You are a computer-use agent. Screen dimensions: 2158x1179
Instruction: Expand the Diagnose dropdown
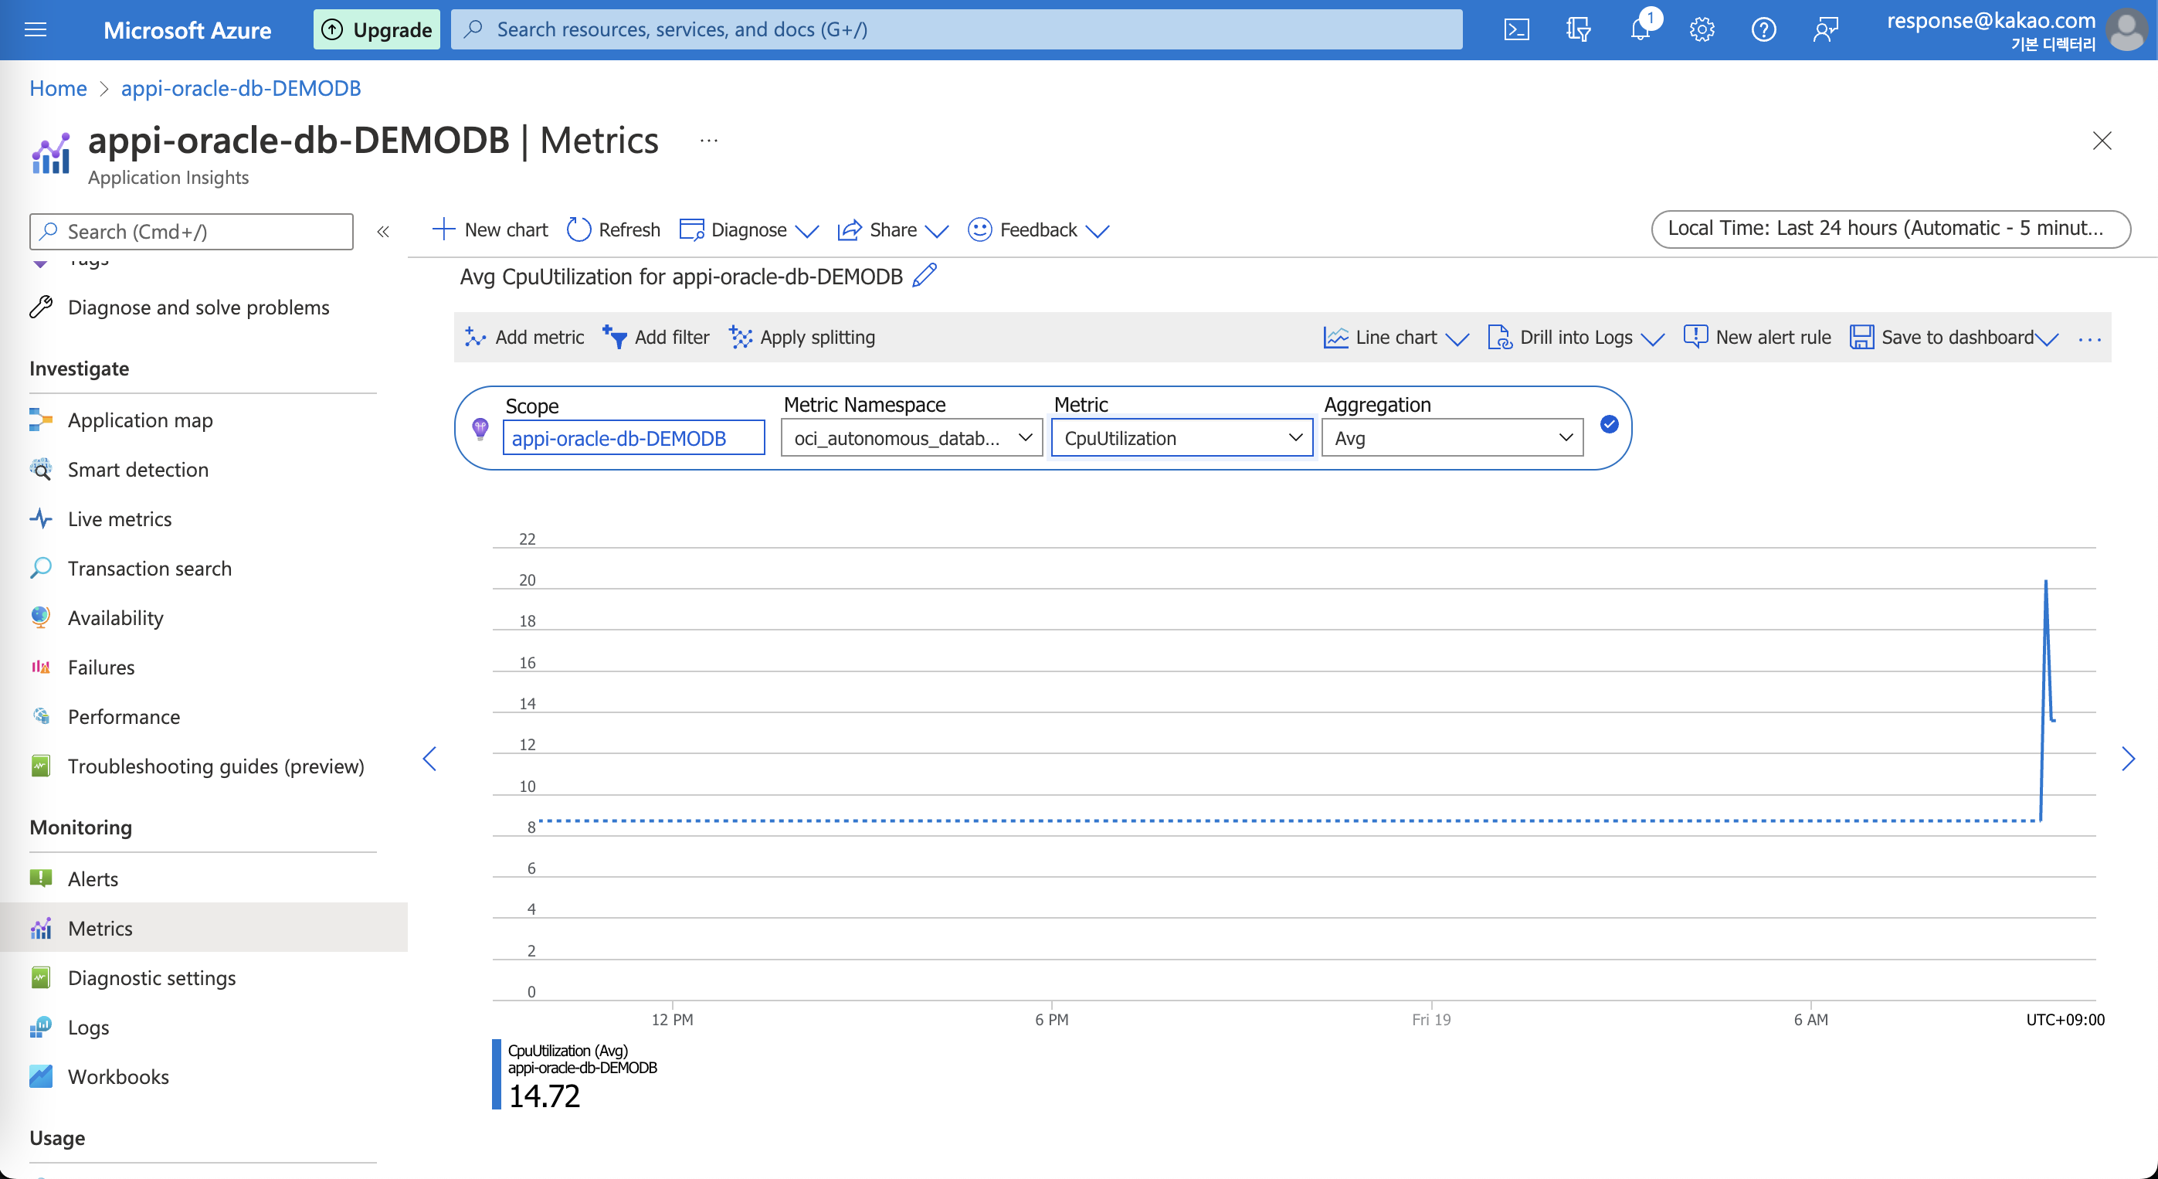pyautogui.click(x=748, y=229)
